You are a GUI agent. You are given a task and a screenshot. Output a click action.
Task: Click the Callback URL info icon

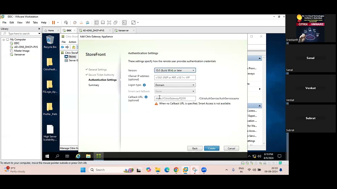(x=146, y=97)
